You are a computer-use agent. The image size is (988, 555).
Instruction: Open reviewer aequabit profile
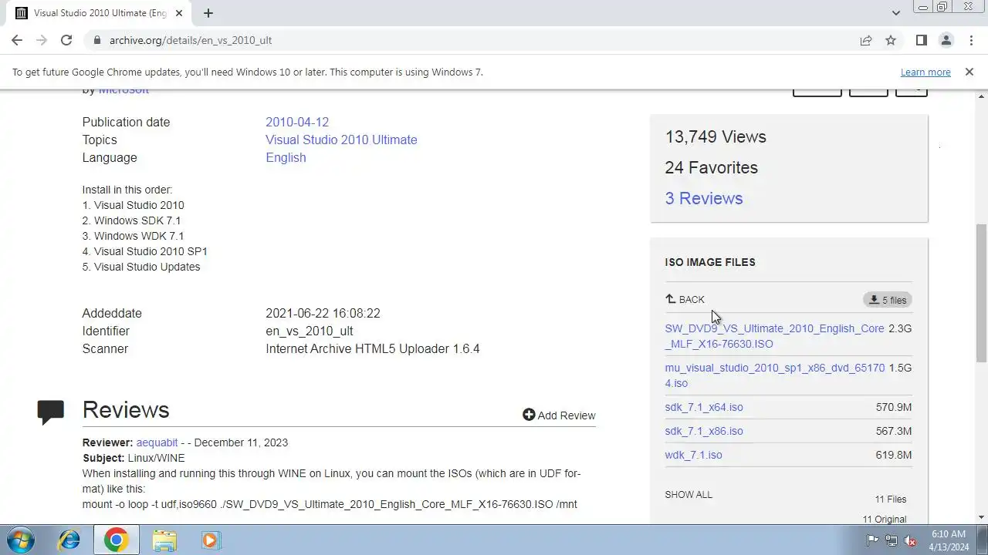pos(157,442)
